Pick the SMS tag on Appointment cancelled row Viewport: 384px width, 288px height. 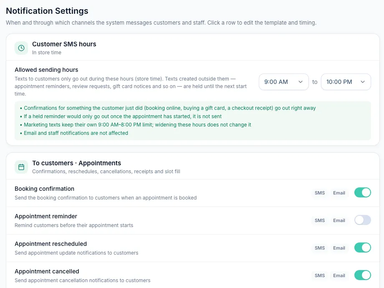320,275
